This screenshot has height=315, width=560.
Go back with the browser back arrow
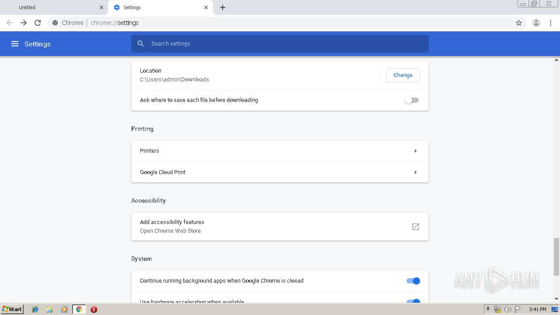(x=10, y=23)
